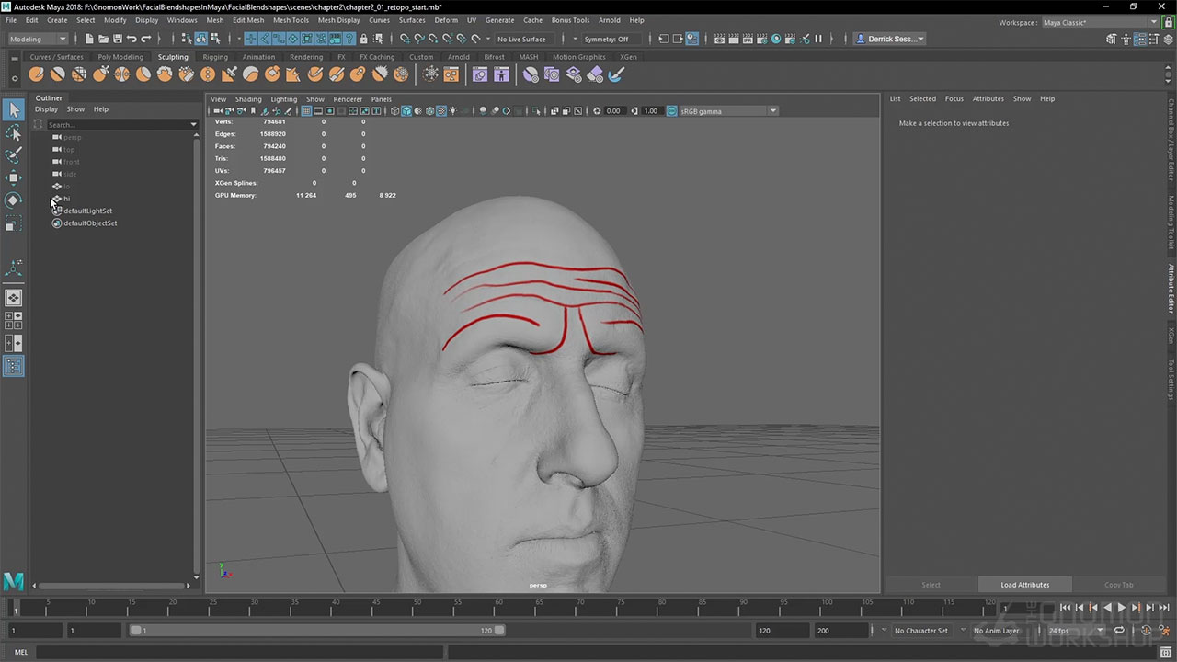Viewport: 1177px width, 662px height.
Task: Click the Pause viewport icon in status line
Action: (818, 39)
